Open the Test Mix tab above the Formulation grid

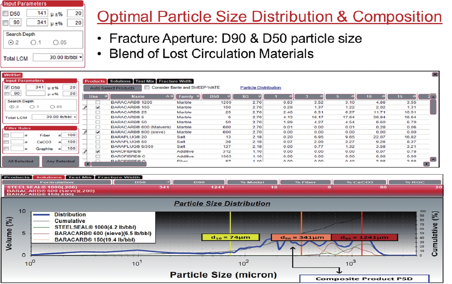point(80,177)
